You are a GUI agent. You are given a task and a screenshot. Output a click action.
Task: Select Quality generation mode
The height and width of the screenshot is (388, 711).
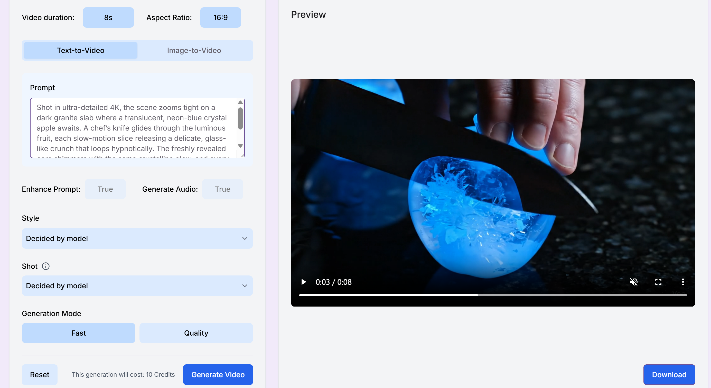click(x=196, y=333)
